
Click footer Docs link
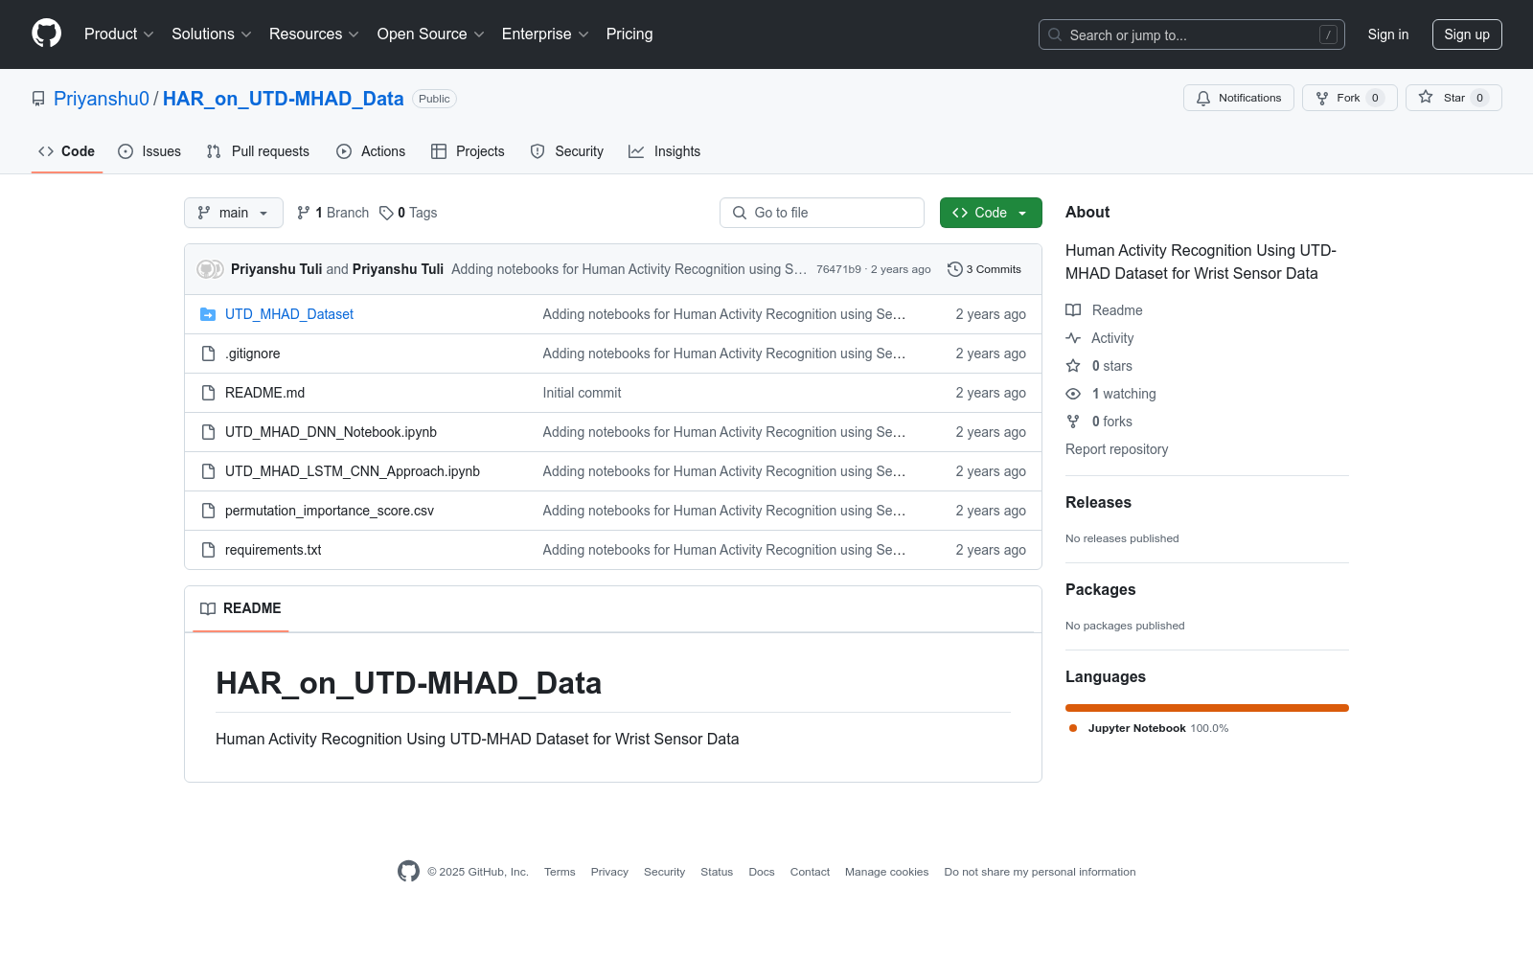tap(762, 872)
